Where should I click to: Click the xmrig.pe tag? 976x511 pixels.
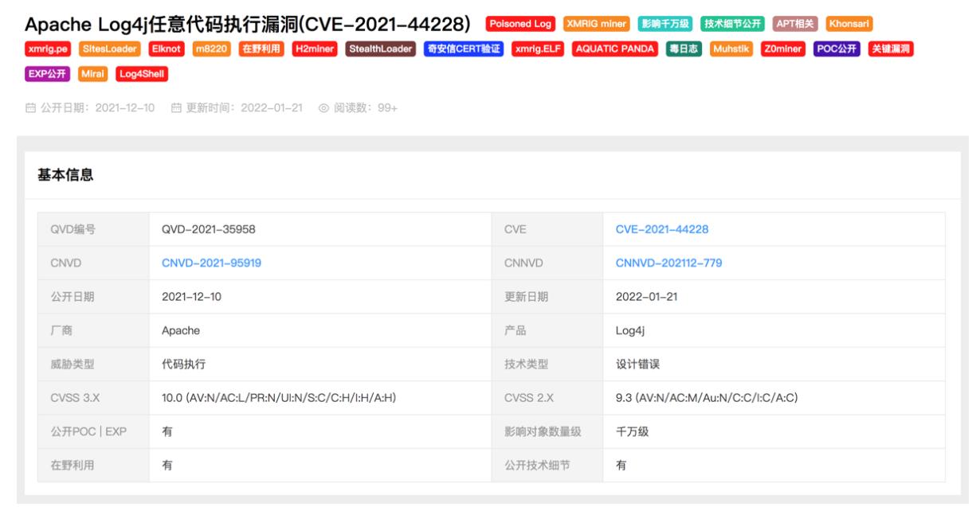click(x=49, y=49)
